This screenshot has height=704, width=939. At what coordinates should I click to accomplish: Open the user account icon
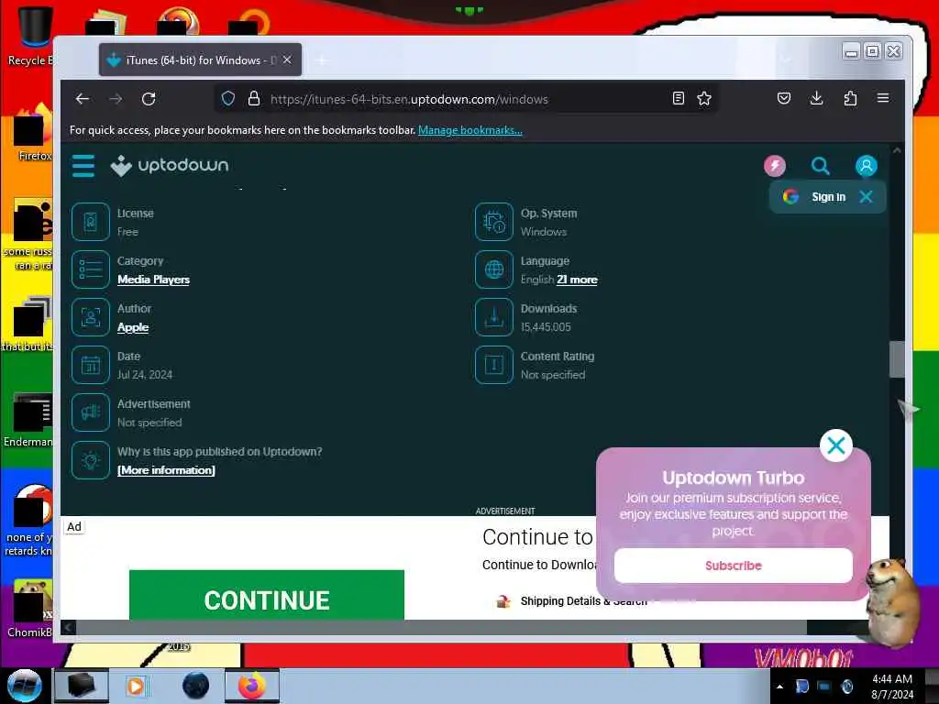(866, 166)
